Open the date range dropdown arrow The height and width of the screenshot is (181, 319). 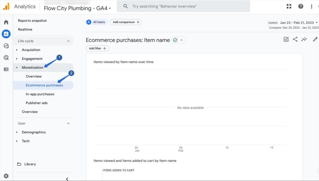point(317,23)
